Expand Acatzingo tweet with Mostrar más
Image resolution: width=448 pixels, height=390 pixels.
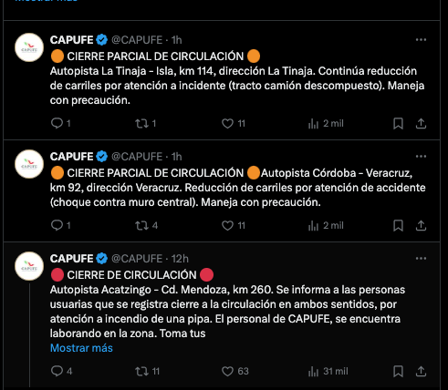click(x=81, y=348)
